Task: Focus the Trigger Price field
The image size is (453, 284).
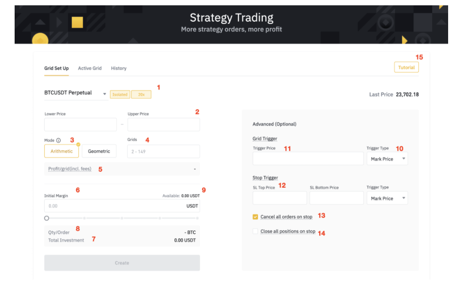Action: click(x=308, y=159)
